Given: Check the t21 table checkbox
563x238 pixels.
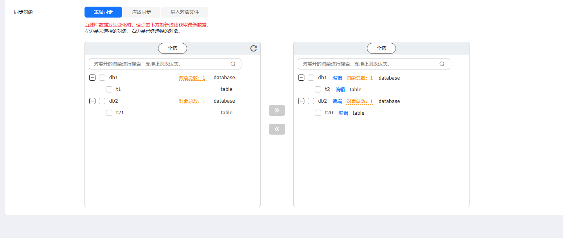Looking at the screenshot, I should pos(109,113).
